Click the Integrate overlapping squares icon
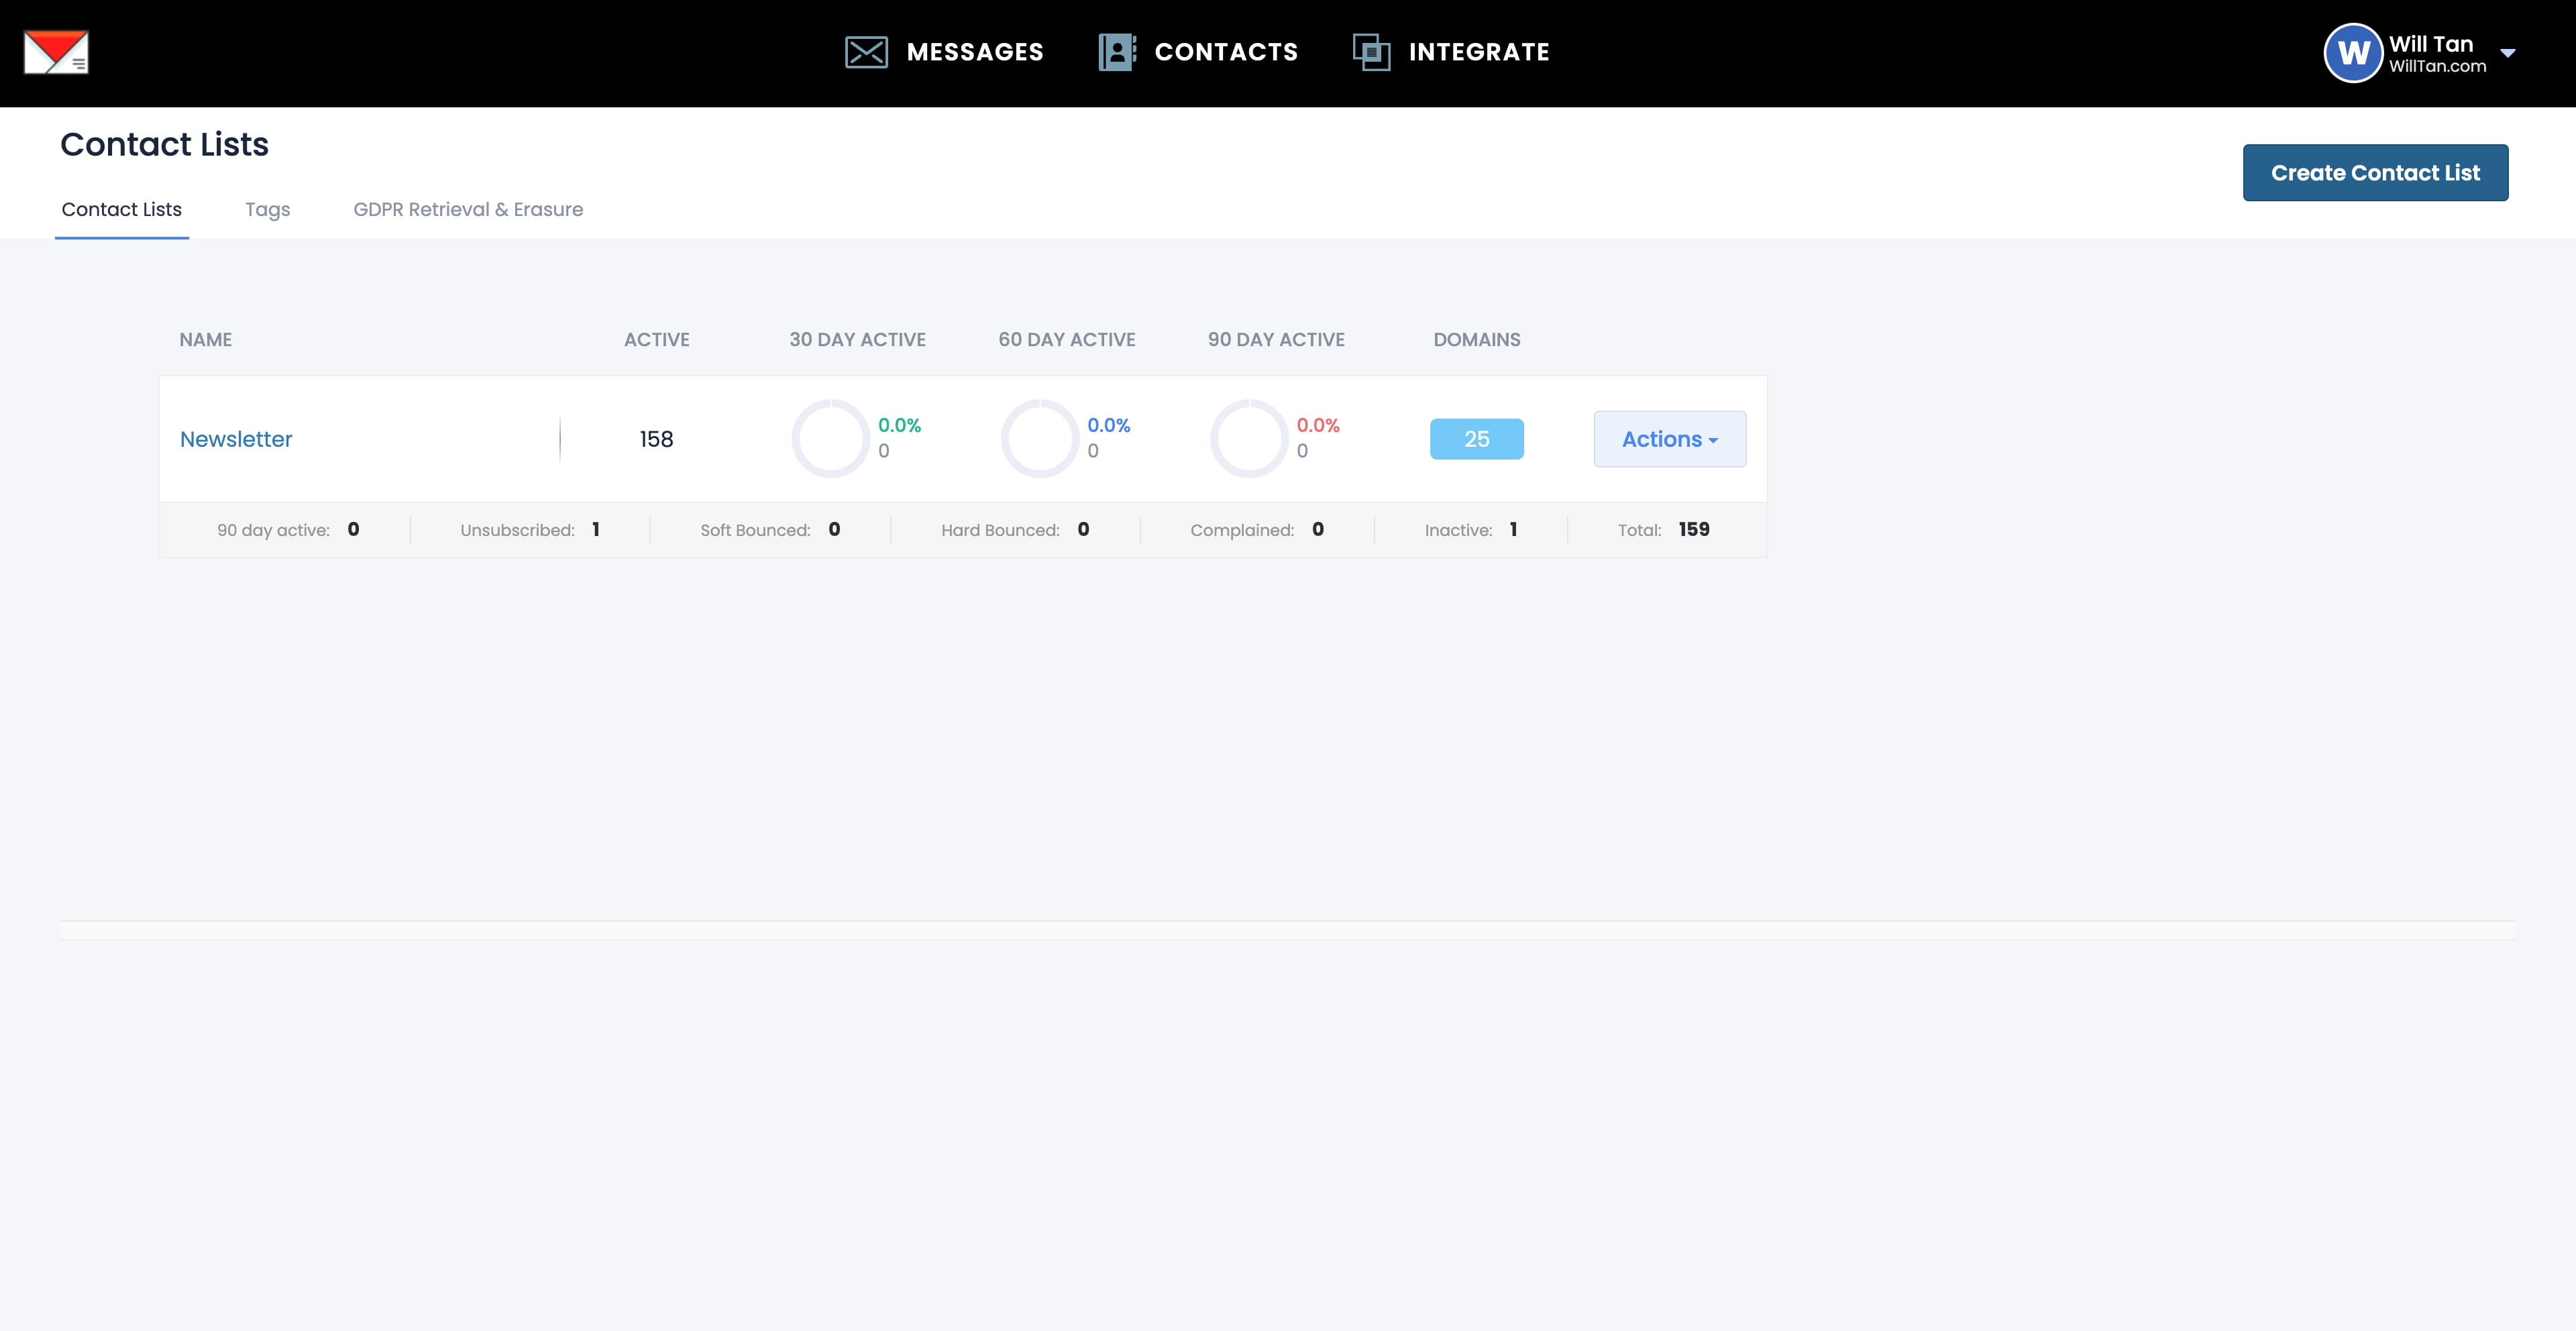Screen dimensions: 2576x1331 pos(1371,52)
